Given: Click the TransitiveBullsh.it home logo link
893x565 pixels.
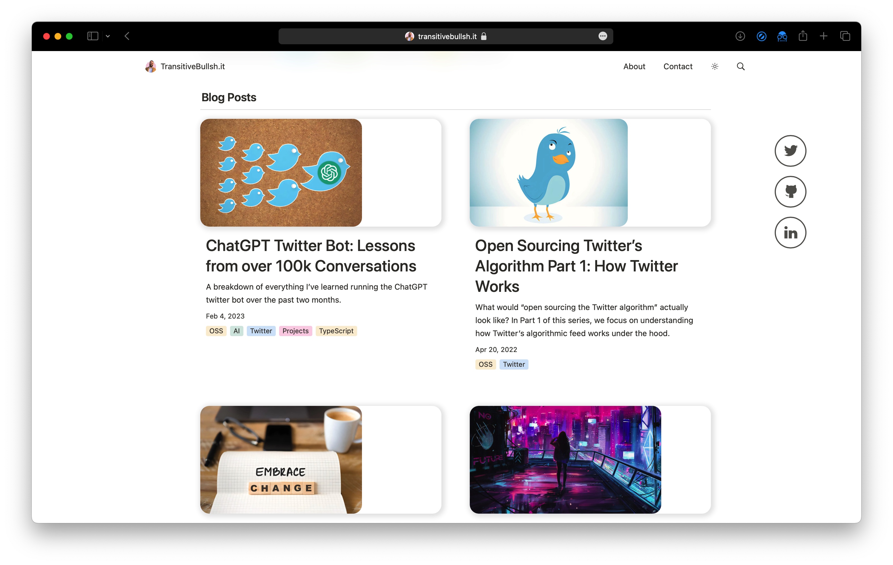Looking at the screenshot, I should click(x=185, y=66).
